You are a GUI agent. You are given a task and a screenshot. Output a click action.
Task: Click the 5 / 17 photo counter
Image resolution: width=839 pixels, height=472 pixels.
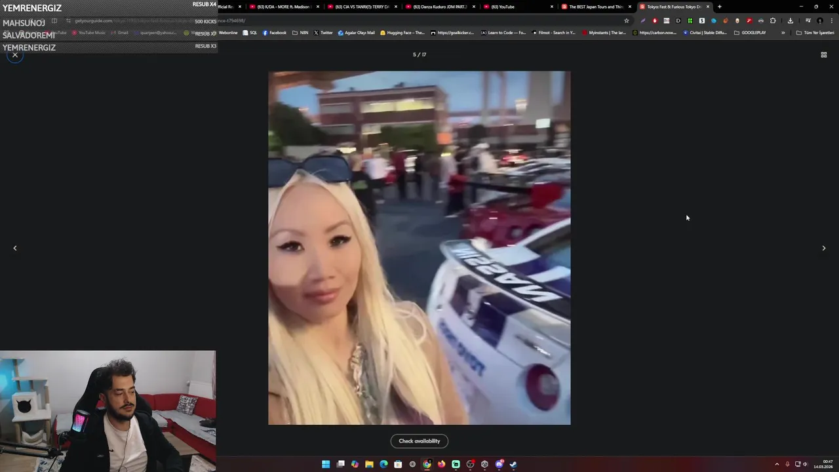point(419,55)
